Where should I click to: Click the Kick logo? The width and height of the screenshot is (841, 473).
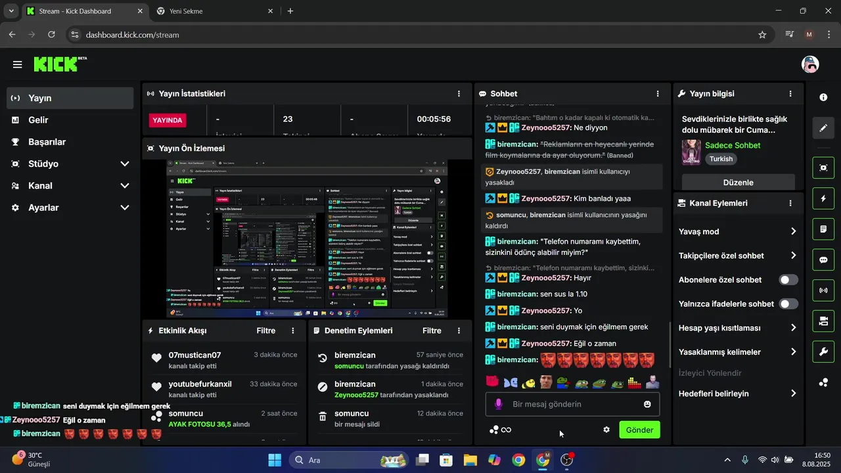click(x=60, y=64)
